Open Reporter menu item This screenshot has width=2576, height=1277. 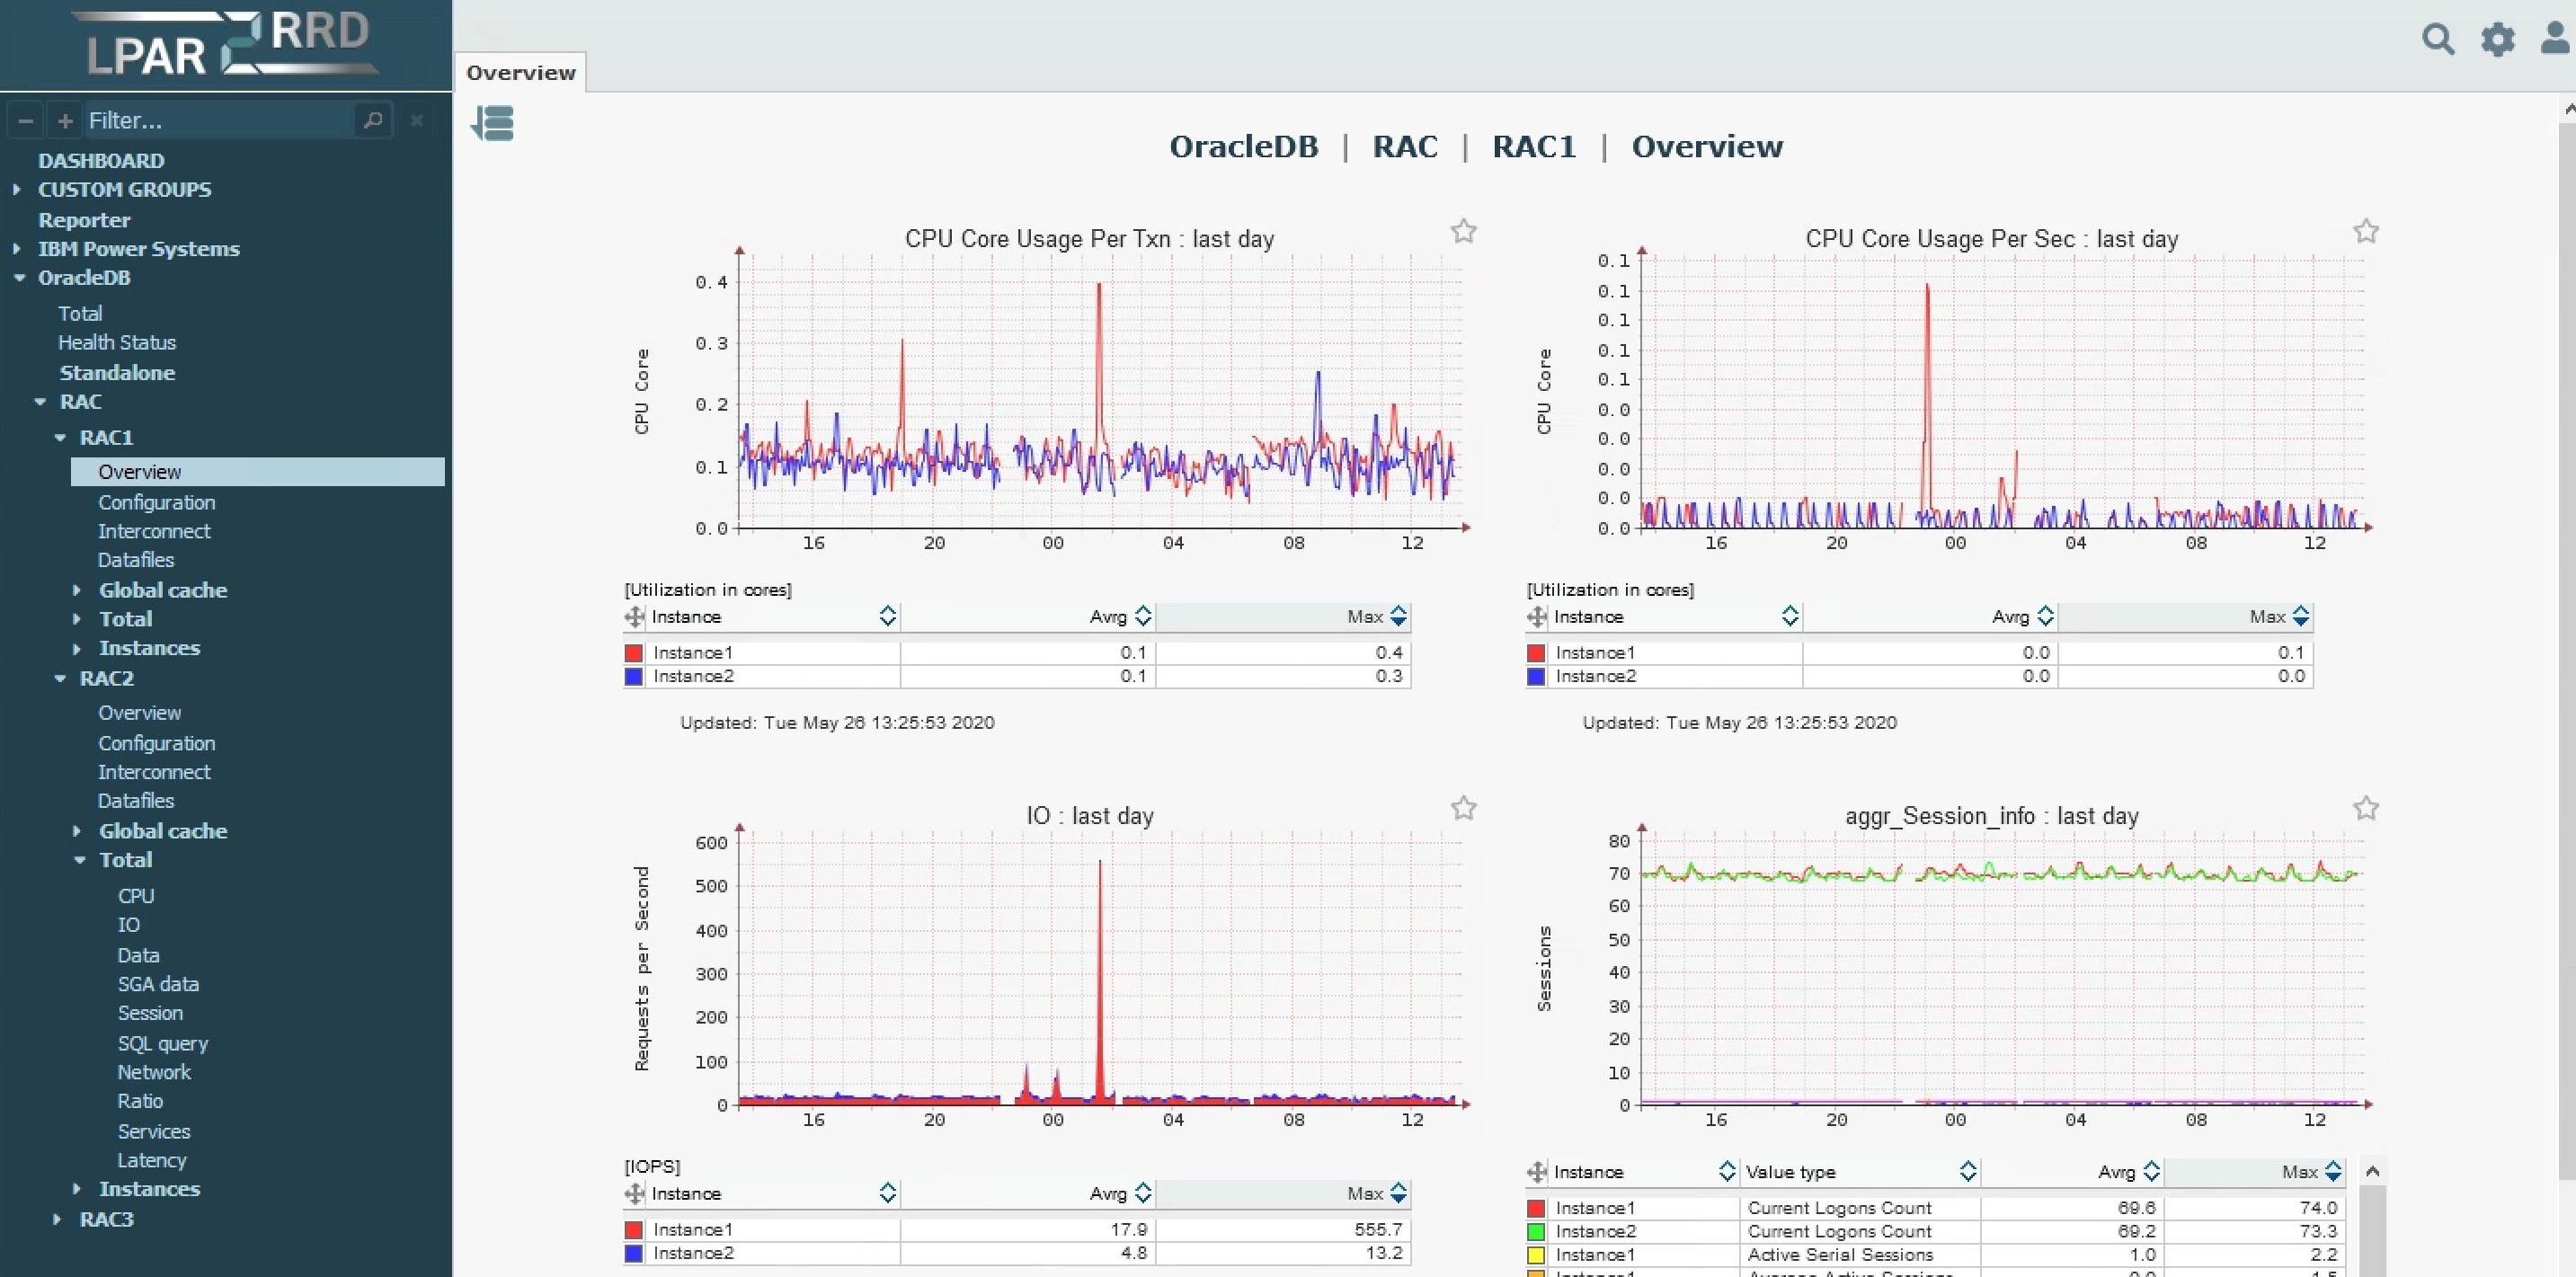(84, 219)
